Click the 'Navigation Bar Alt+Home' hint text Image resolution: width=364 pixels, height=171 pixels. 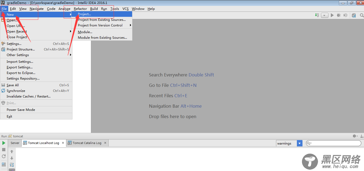point(175,106)
